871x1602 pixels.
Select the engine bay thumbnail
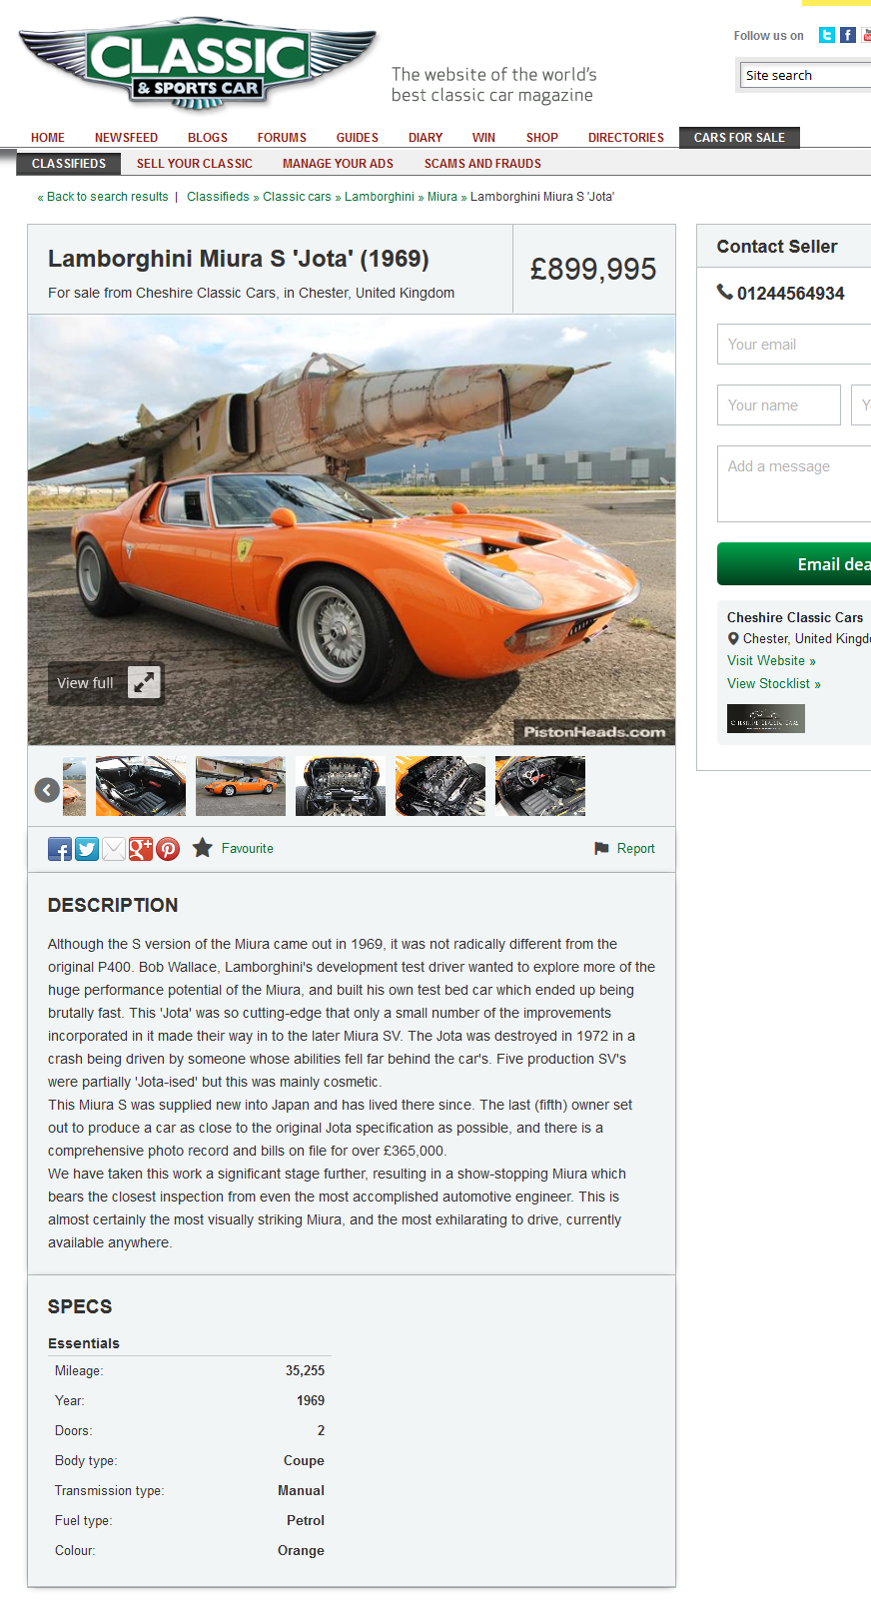tap(341, 786)
